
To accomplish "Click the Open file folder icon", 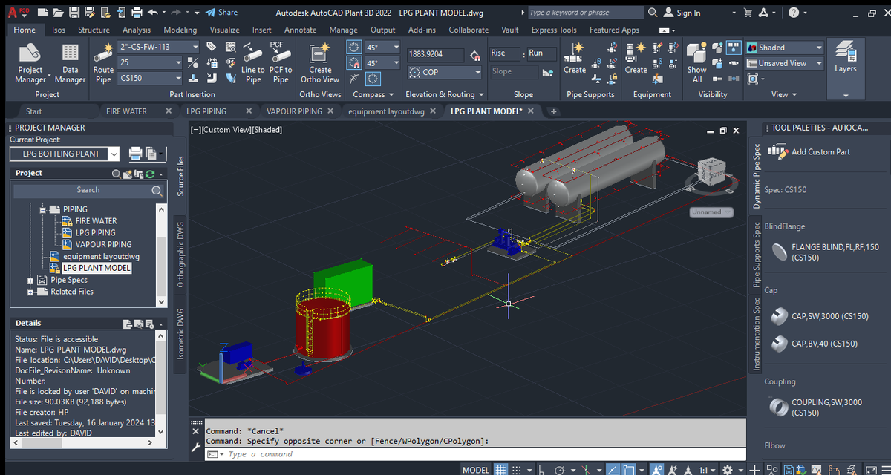I will 59,13.
